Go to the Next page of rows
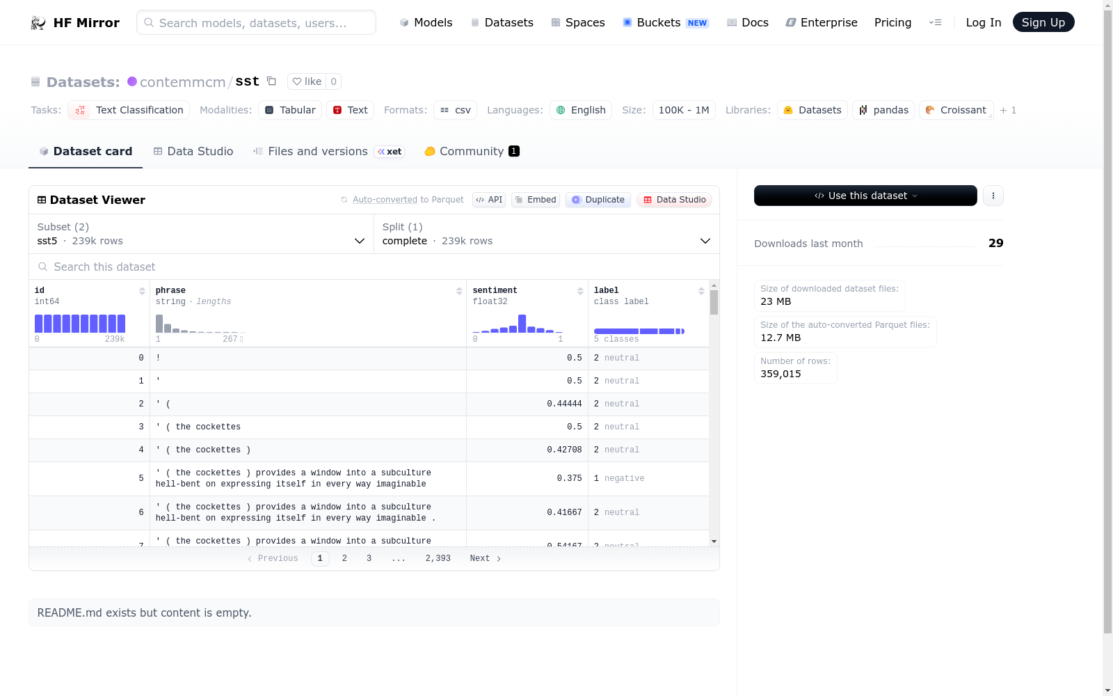Viewport: 1113px width, 696px height. [485, 558]
